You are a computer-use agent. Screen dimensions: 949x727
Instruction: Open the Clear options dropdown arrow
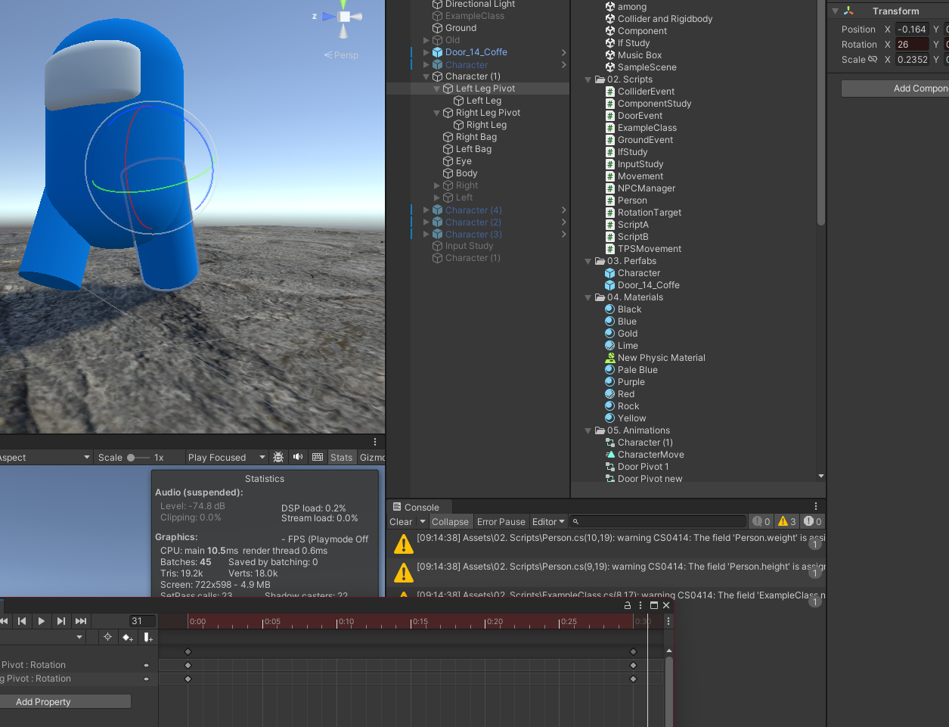(423, 522)
